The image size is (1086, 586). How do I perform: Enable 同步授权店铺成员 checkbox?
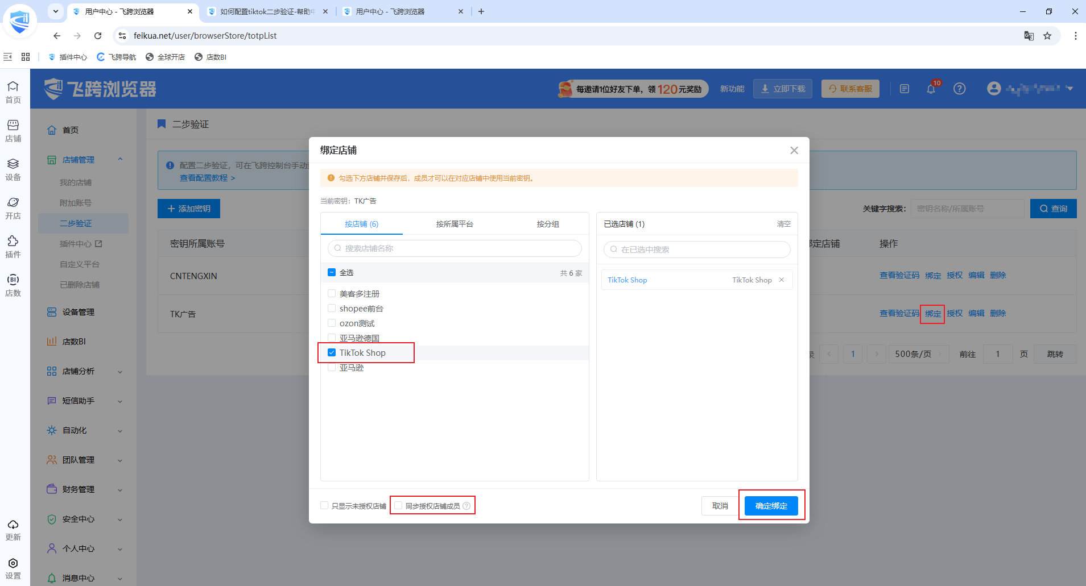(398, 505)
